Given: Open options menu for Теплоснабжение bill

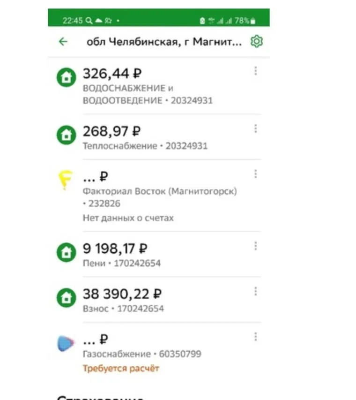Looking at the screenshot, I should [x=255, y=128].
